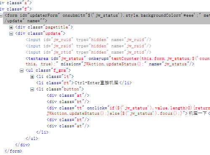
Task: Collapse the updaterForm form node
Action: 1,15
